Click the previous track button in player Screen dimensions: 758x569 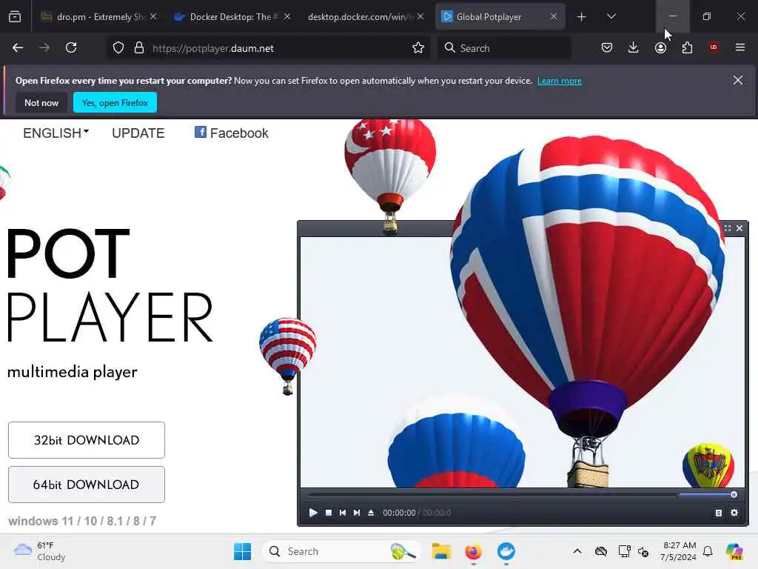pos(342,513)
